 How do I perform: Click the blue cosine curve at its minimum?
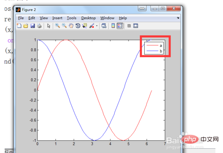click(94, 140)
